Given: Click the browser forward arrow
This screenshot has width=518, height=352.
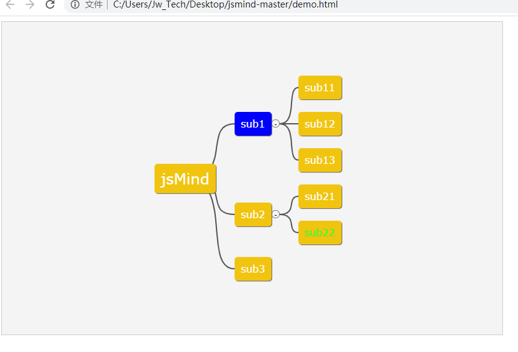Looking at the screenshot, I should [x=30, y=4].
